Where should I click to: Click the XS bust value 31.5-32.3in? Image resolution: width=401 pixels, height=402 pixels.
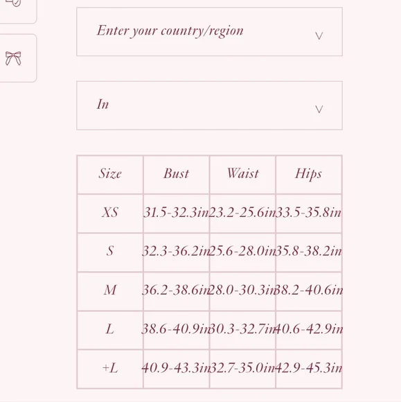point(177,212)
